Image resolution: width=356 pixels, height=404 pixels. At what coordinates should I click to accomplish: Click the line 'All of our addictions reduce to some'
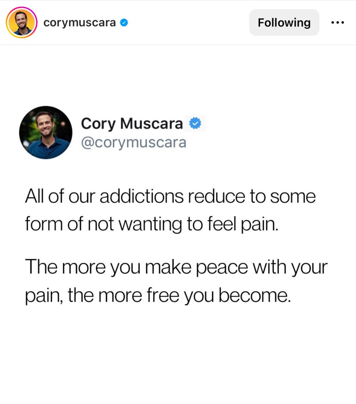tap(170, 196)
